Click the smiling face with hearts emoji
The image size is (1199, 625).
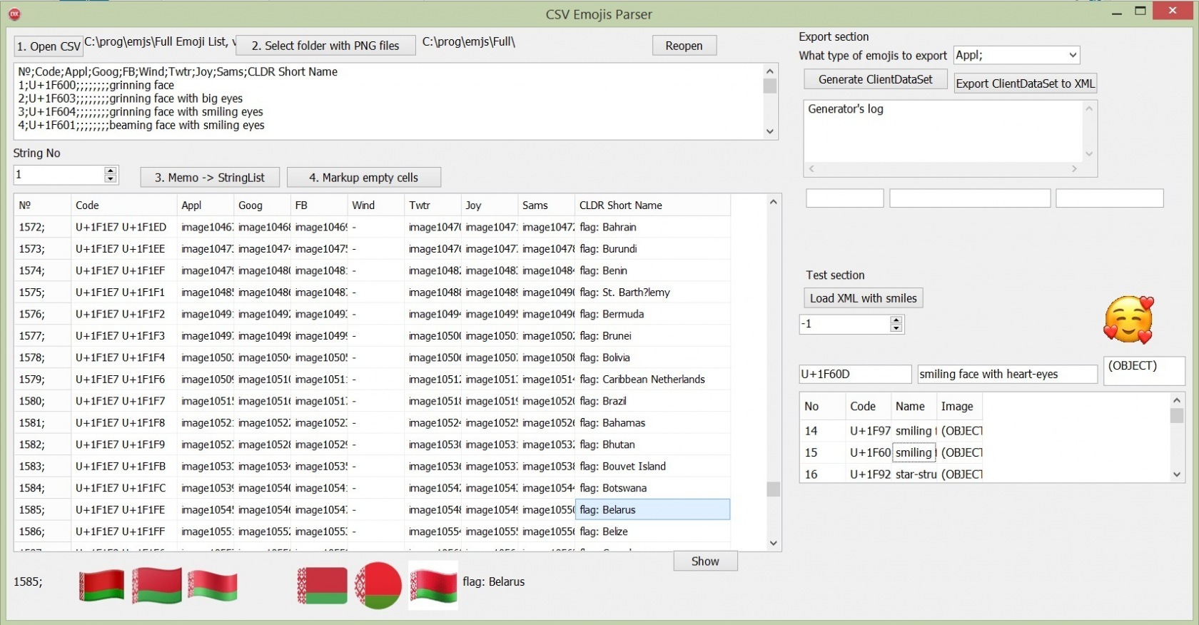pyautogui.click(x=1128, y=320)
